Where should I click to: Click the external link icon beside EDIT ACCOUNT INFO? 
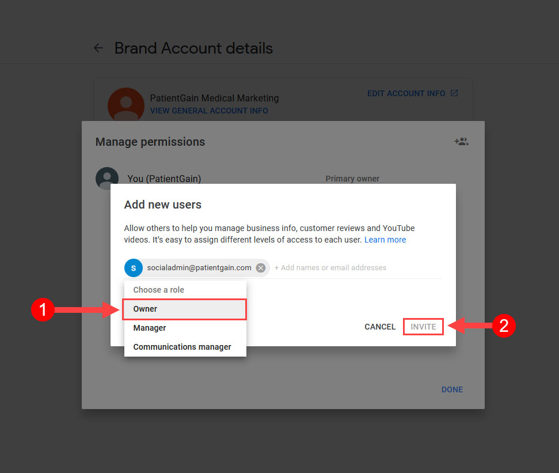[x=455, y=93]
